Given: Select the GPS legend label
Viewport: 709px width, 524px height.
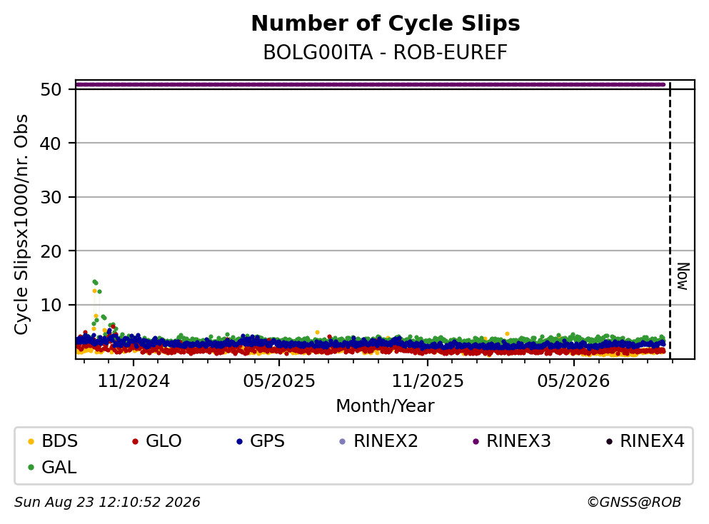Looking at the screenshot, I should pyautogui.click(x=267, y=440).
